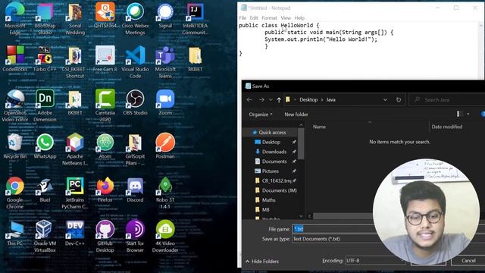The image size is (485, 273).
Task: Launch Discord desktop icon
Action: point(135,190)
